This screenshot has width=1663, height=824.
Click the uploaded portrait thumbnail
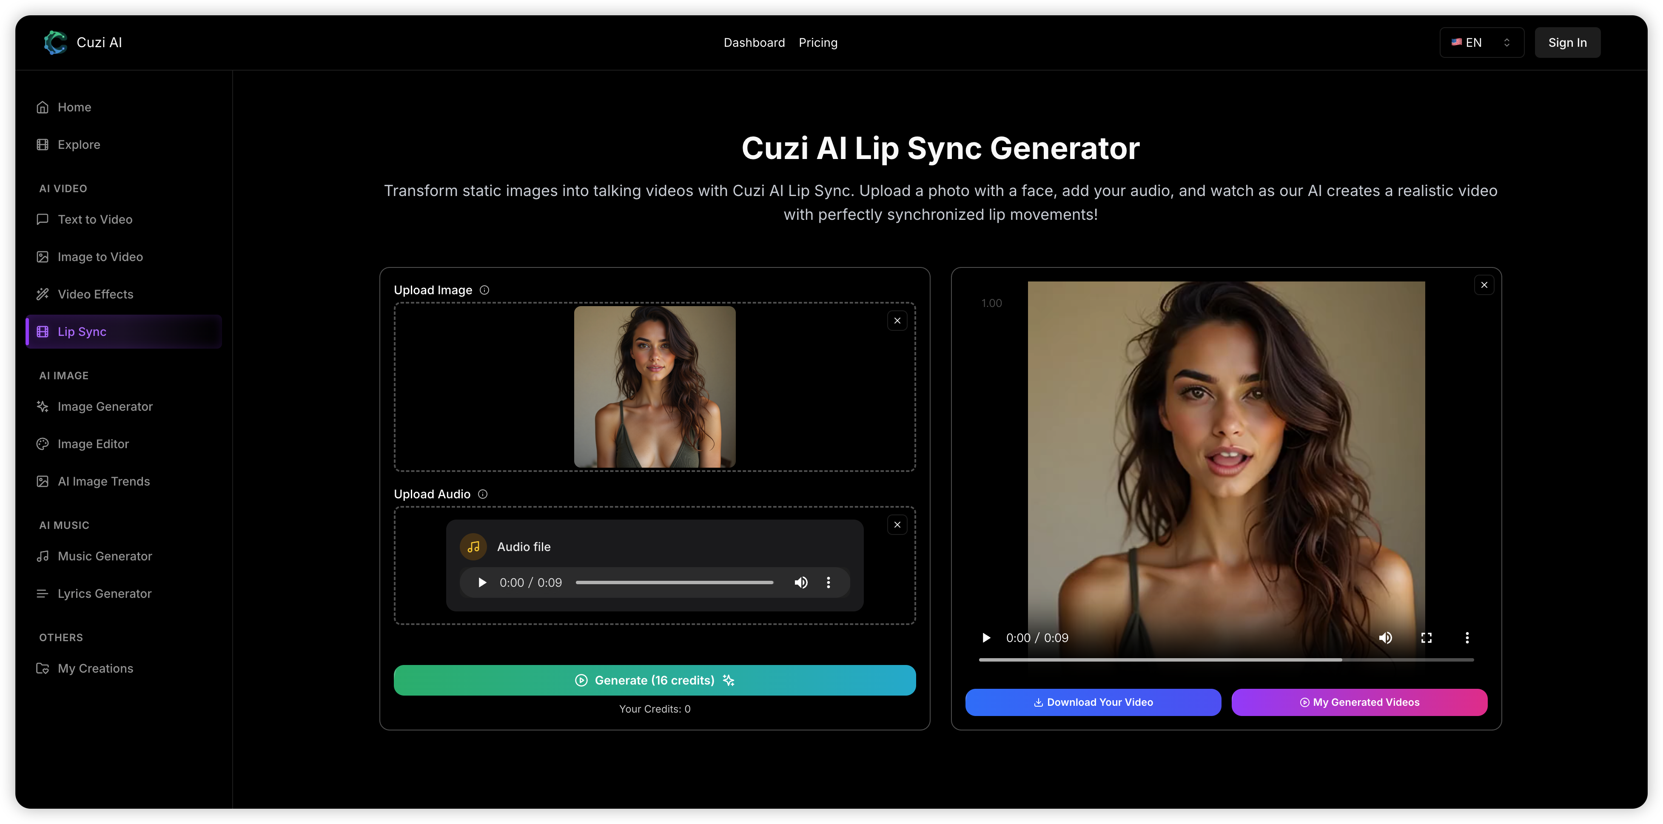(655, 386)
